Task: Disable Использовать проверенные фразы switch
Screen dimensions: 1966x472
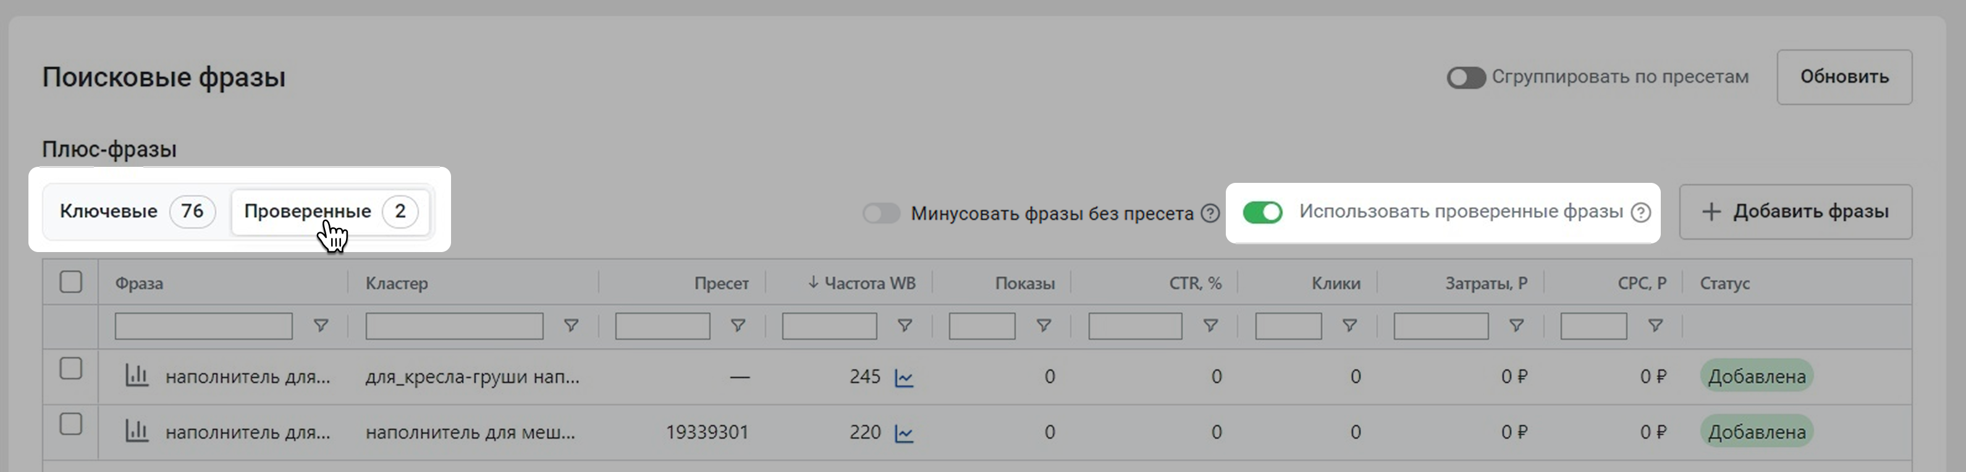Action: (x=1262, y=213)
